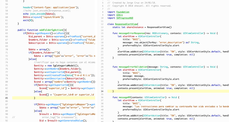Click 'ResponseAlertView' class name
This screenshot has height=122, width=229.
pos(126,24)
